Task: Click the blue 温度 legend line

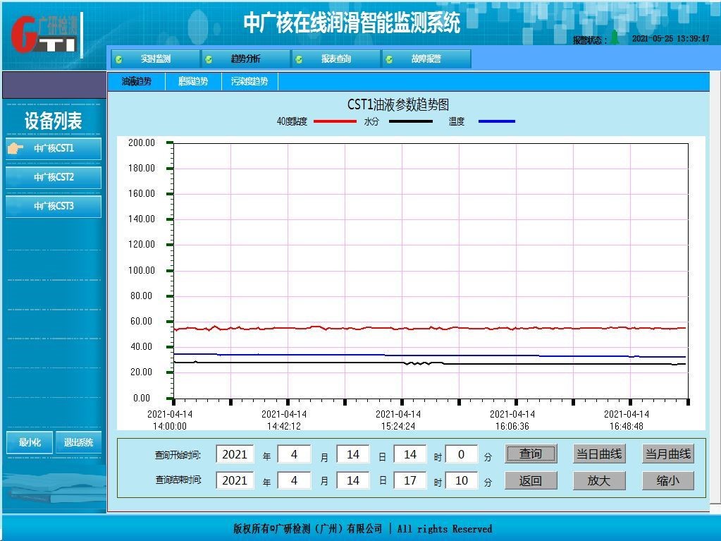Action: tap(497, 121)
